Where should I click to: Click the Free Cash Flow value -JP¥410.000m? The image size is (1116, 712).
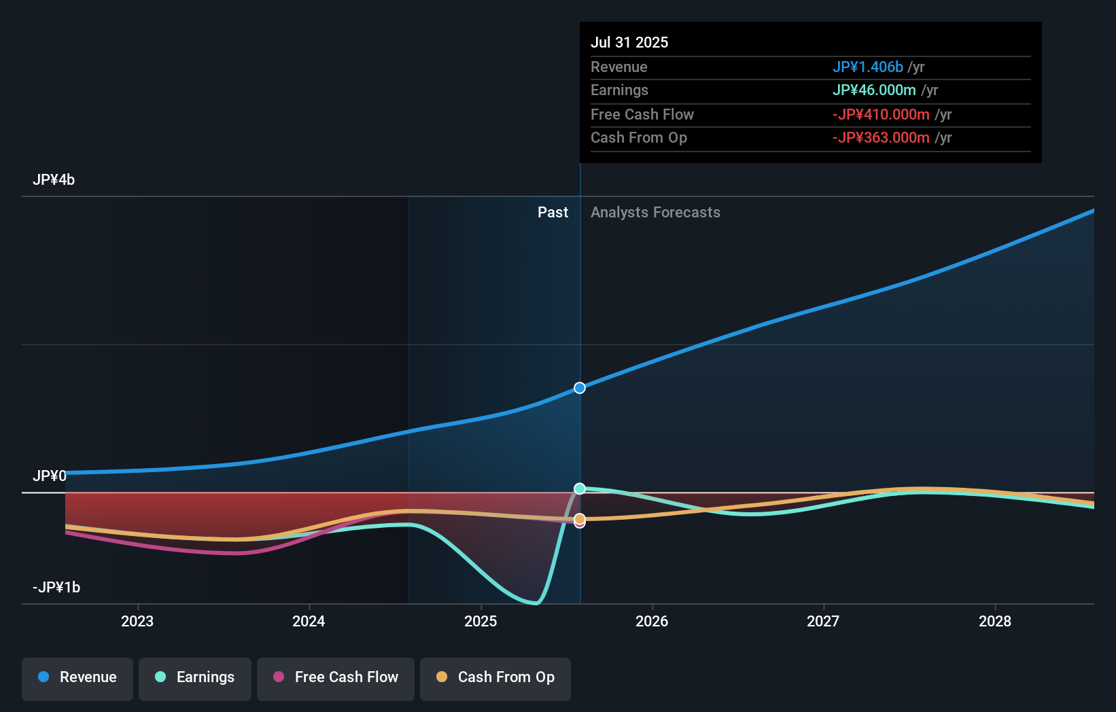[881, 114]
